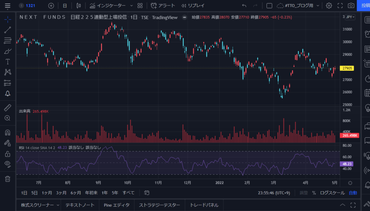Image resolution: width=370 pixels, height=211 pixels.
Task: Select the 6ヶ月 time range
Action: coord(76,193)
